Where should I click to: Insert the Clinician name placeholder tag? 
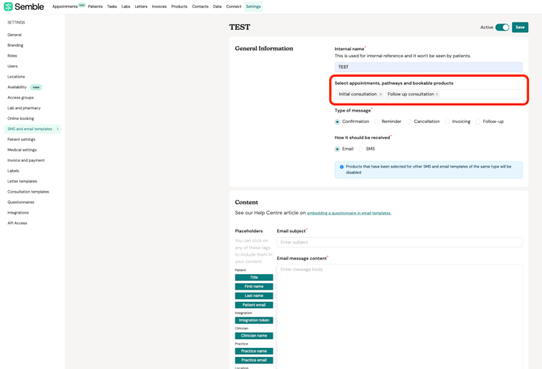254,336
